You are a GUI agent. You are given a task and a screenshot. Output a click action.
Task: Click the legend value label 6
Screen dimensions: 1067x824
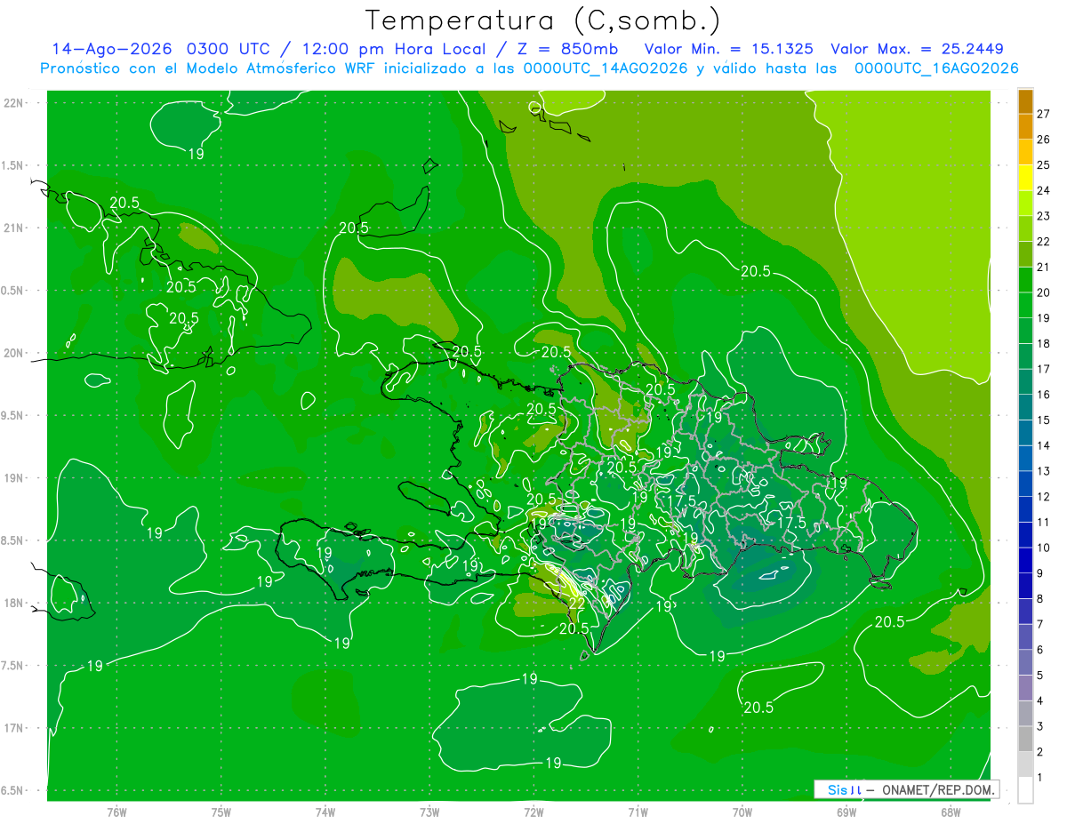pos(1039,650)
